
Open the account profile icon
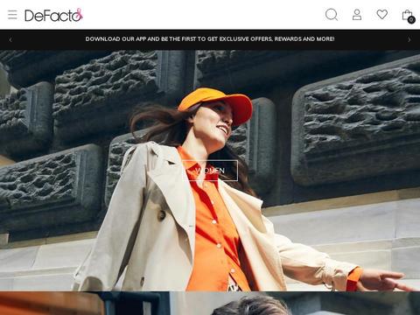point(357,15)
